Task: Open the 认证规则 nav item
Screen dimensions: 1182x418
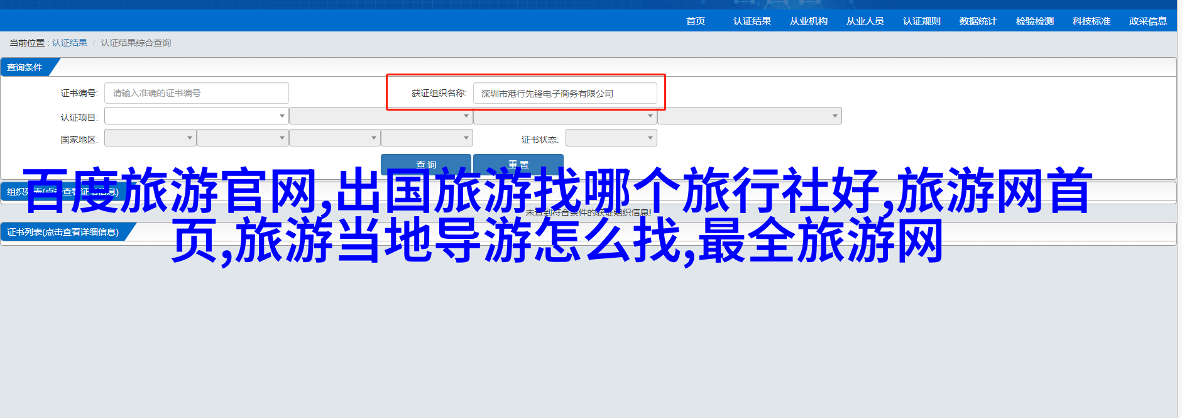Action: 922,21
